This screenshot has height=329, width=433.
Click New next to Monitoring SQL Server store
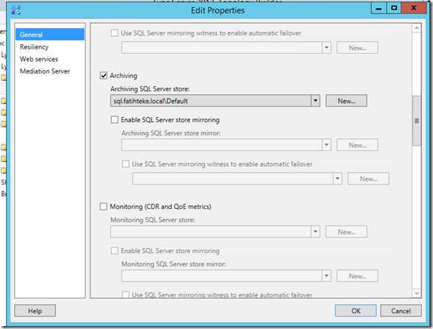[346, 232]
